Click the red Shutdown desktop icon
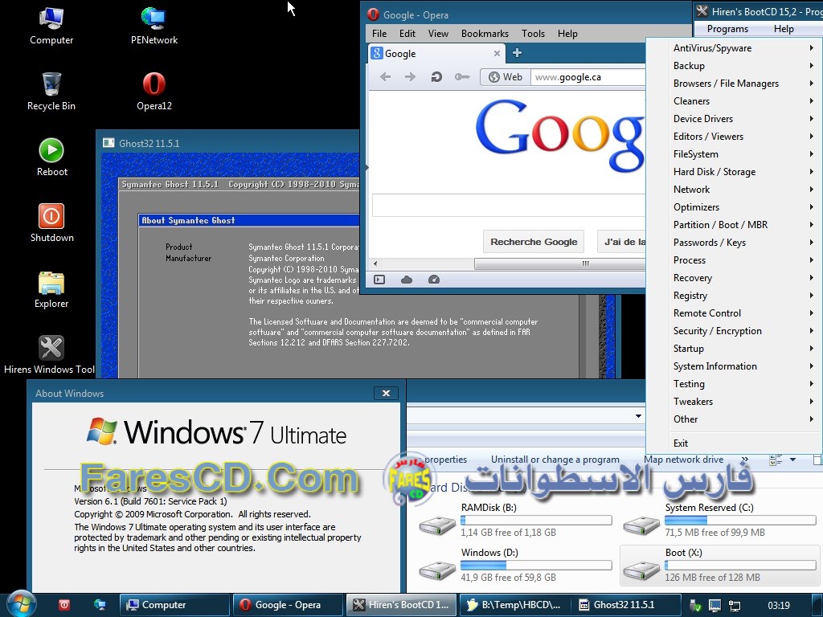823x617 pixels. (x=51, y=223)
